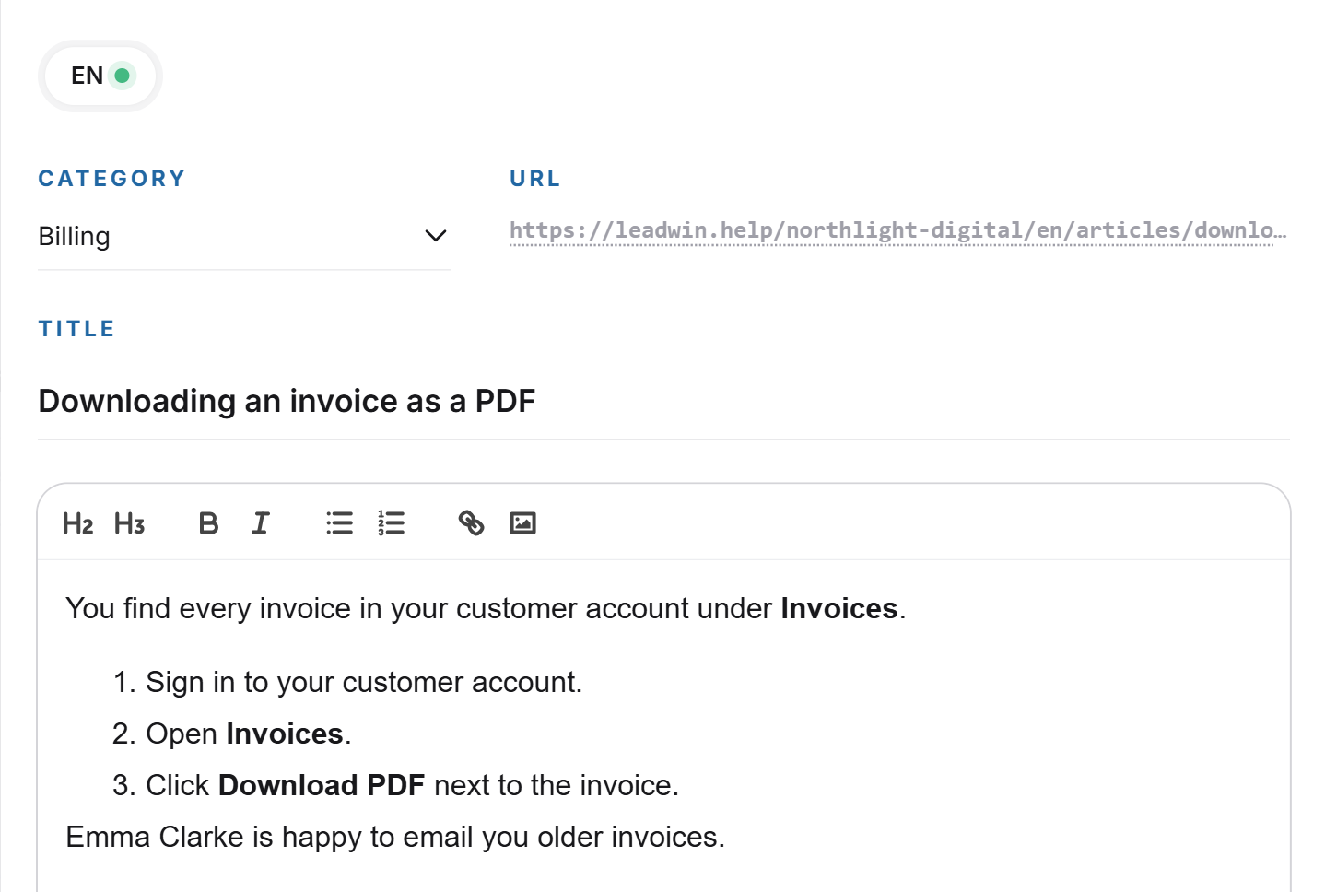
Task: Open the leadwin.help article URL
Action: (897, 230)
